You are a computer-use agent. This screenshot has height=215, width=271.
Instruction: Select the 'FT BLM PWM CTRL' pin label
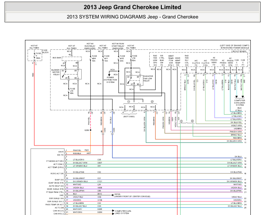(55, 192)
